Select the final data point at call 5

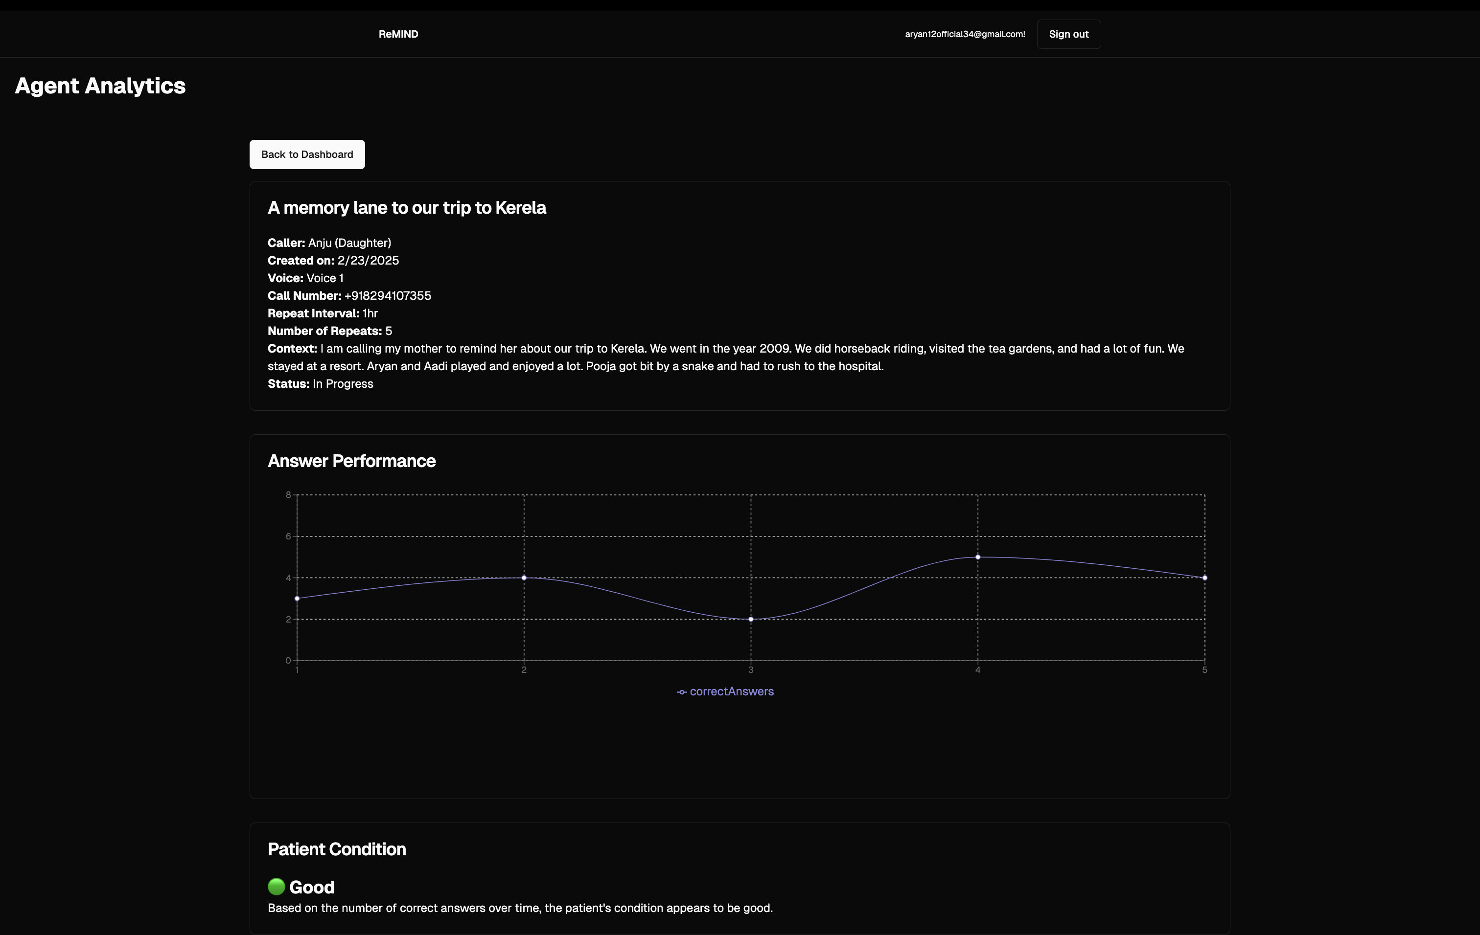tap(1204, 578)
